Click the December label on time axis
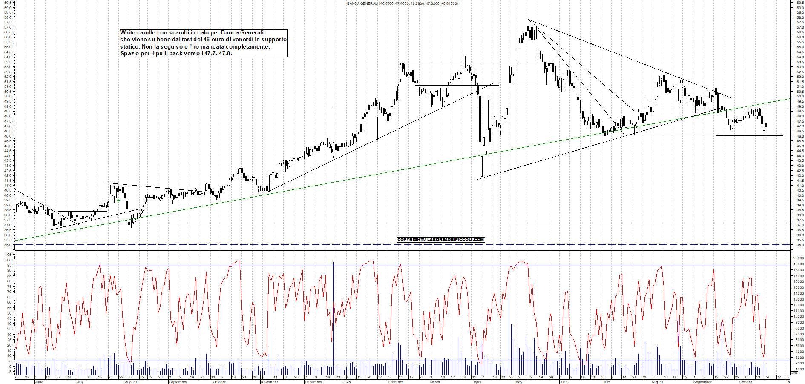Image resolution: width=805 pixels, height=384 pixels. (313, 382)
